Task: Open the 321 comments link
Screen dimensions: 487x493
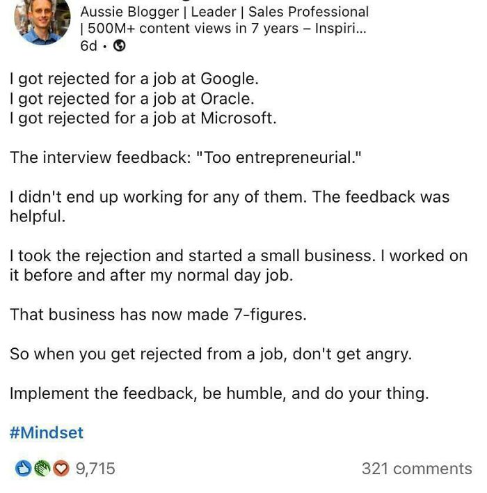Action: (x=416, y=469)
